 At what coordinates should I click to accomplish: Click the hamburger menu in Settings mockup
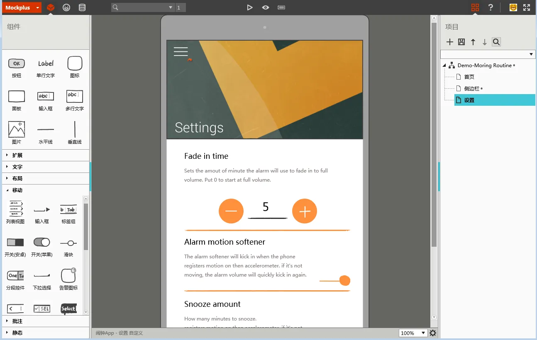(181, 51)
